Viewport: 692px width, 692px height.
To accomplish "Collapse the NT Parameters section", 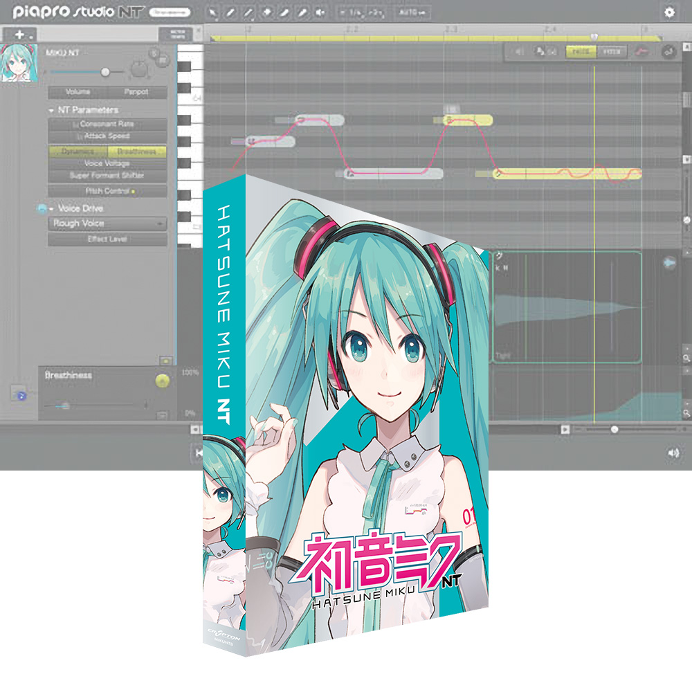I will point(51,110).
